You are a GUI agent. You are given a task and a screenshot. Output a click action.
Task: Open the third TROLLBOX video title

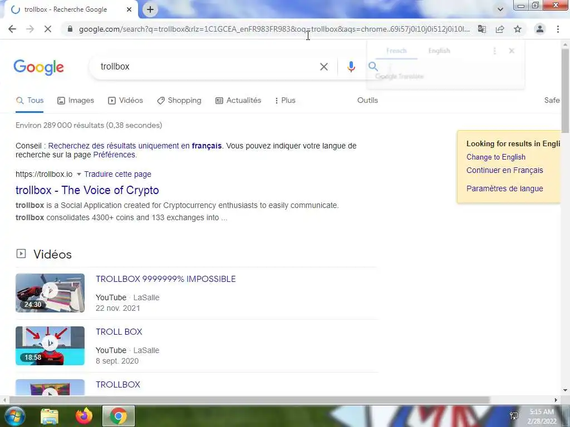click(118, 385)
